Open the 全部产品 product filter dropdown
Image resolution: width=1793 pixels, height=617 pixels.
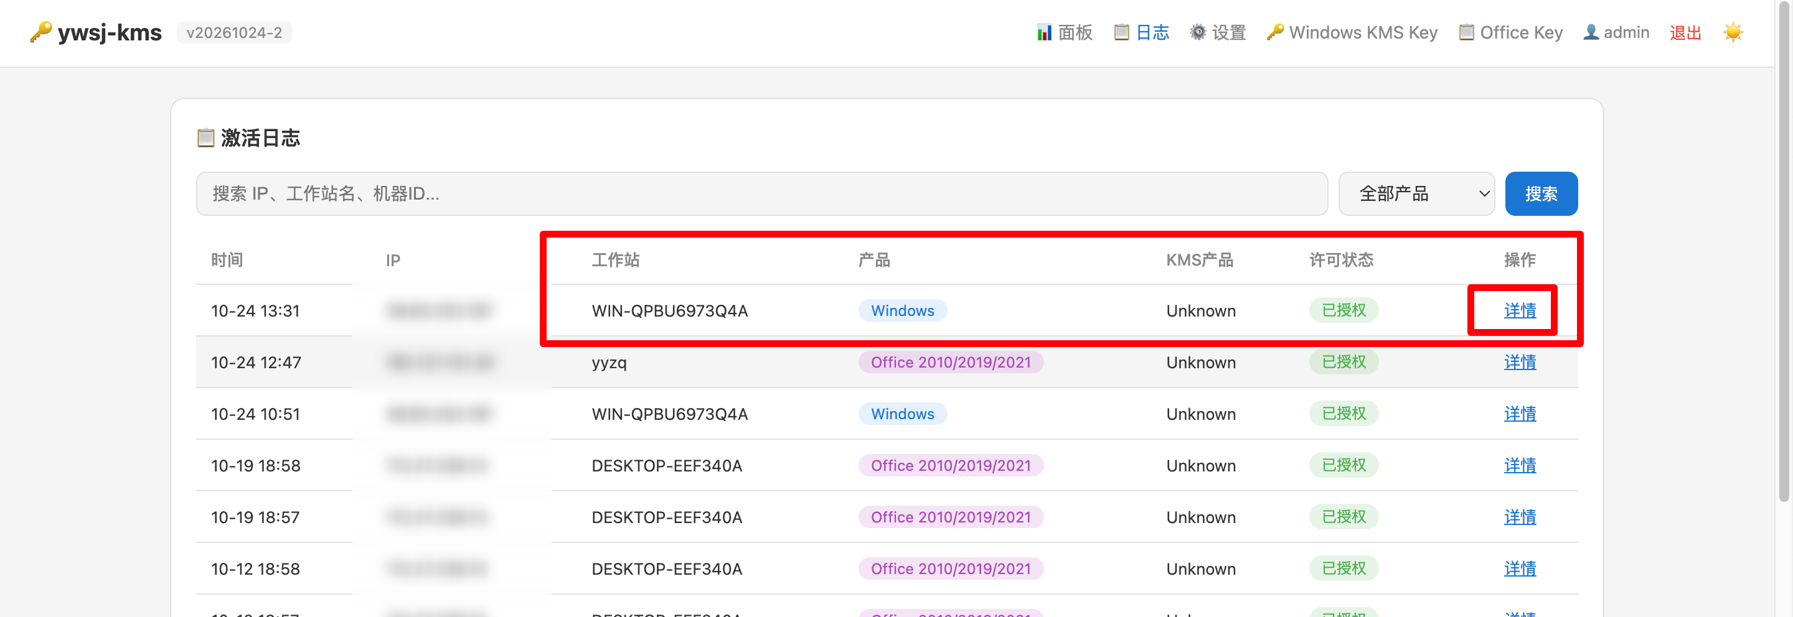[x=1416, y=194]
